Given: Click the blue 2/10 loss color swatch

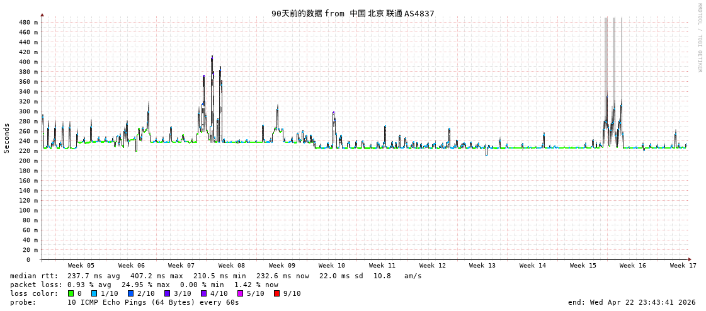Looking at the screenshot, I should [130, 293].
